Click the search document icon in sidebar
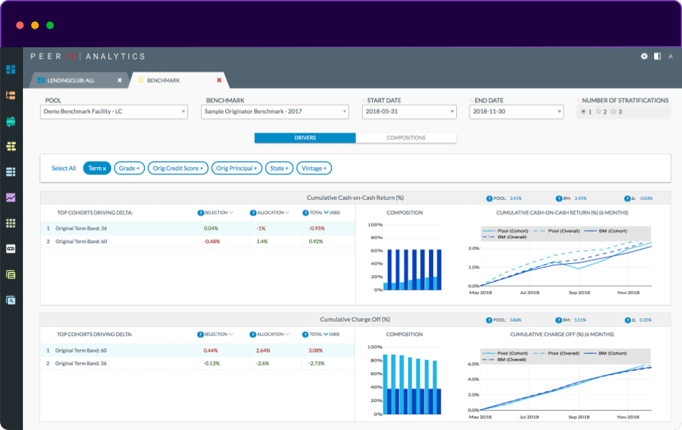This screenshot has width=682, height=430. click(x=11, y=300)
